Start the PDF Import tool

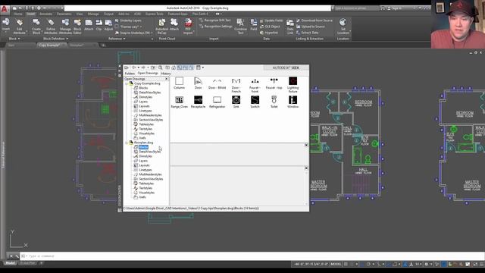pyautogui.click(x=188, y=26)
